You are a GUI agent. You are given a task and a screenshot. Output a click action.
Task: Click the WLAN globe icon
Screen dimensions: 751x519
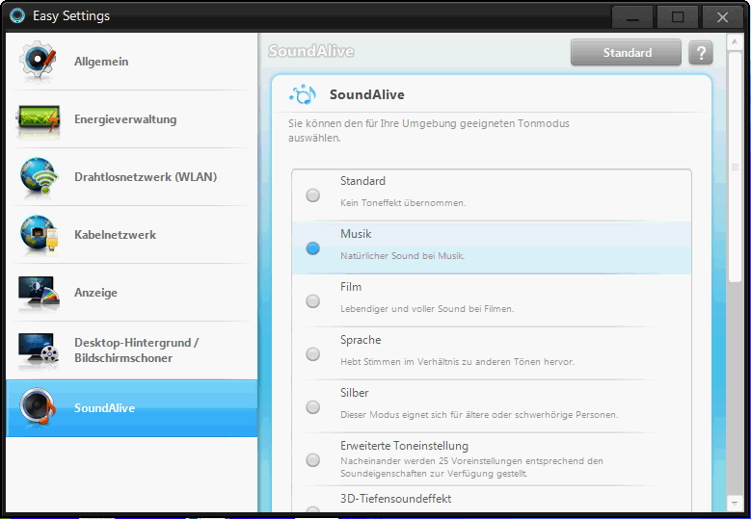[x=39, y=176]
